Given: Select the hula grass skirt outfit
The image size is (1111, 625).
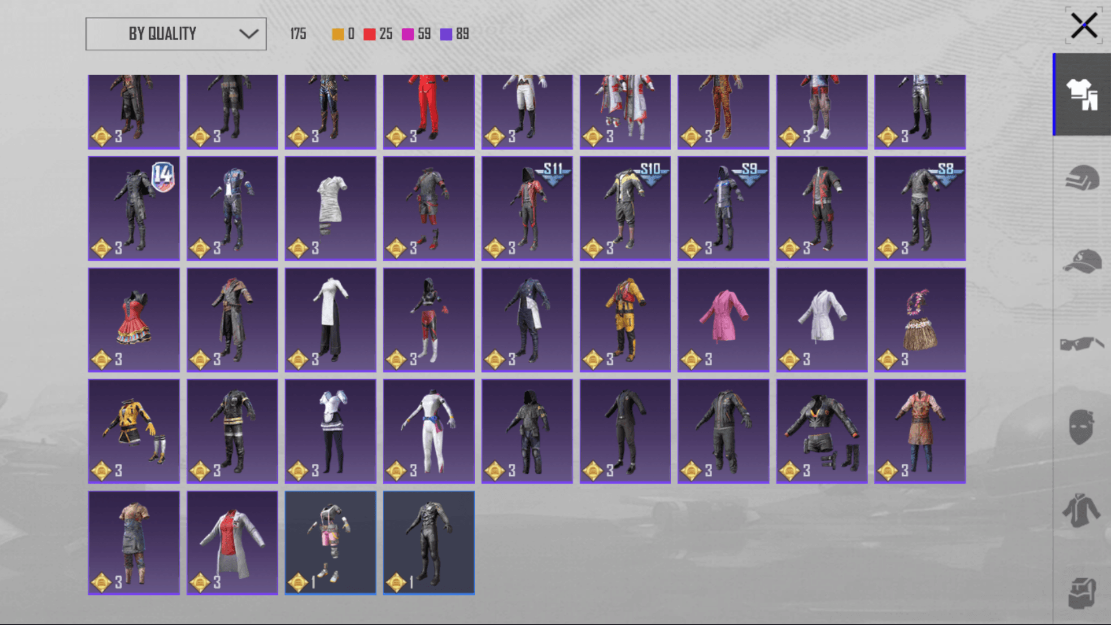Looking at the screenshot, I should pos(920,319).
